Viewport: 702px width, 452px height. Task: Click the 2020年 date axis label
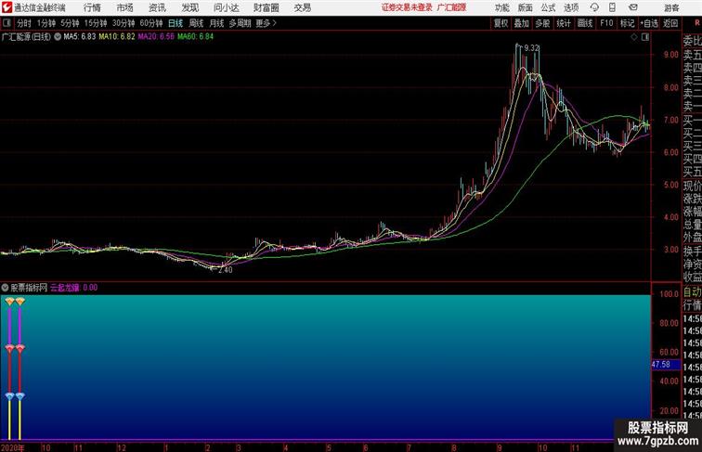click(13, 447)
